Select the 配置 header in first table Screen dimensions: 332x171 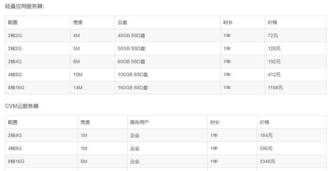13,22
